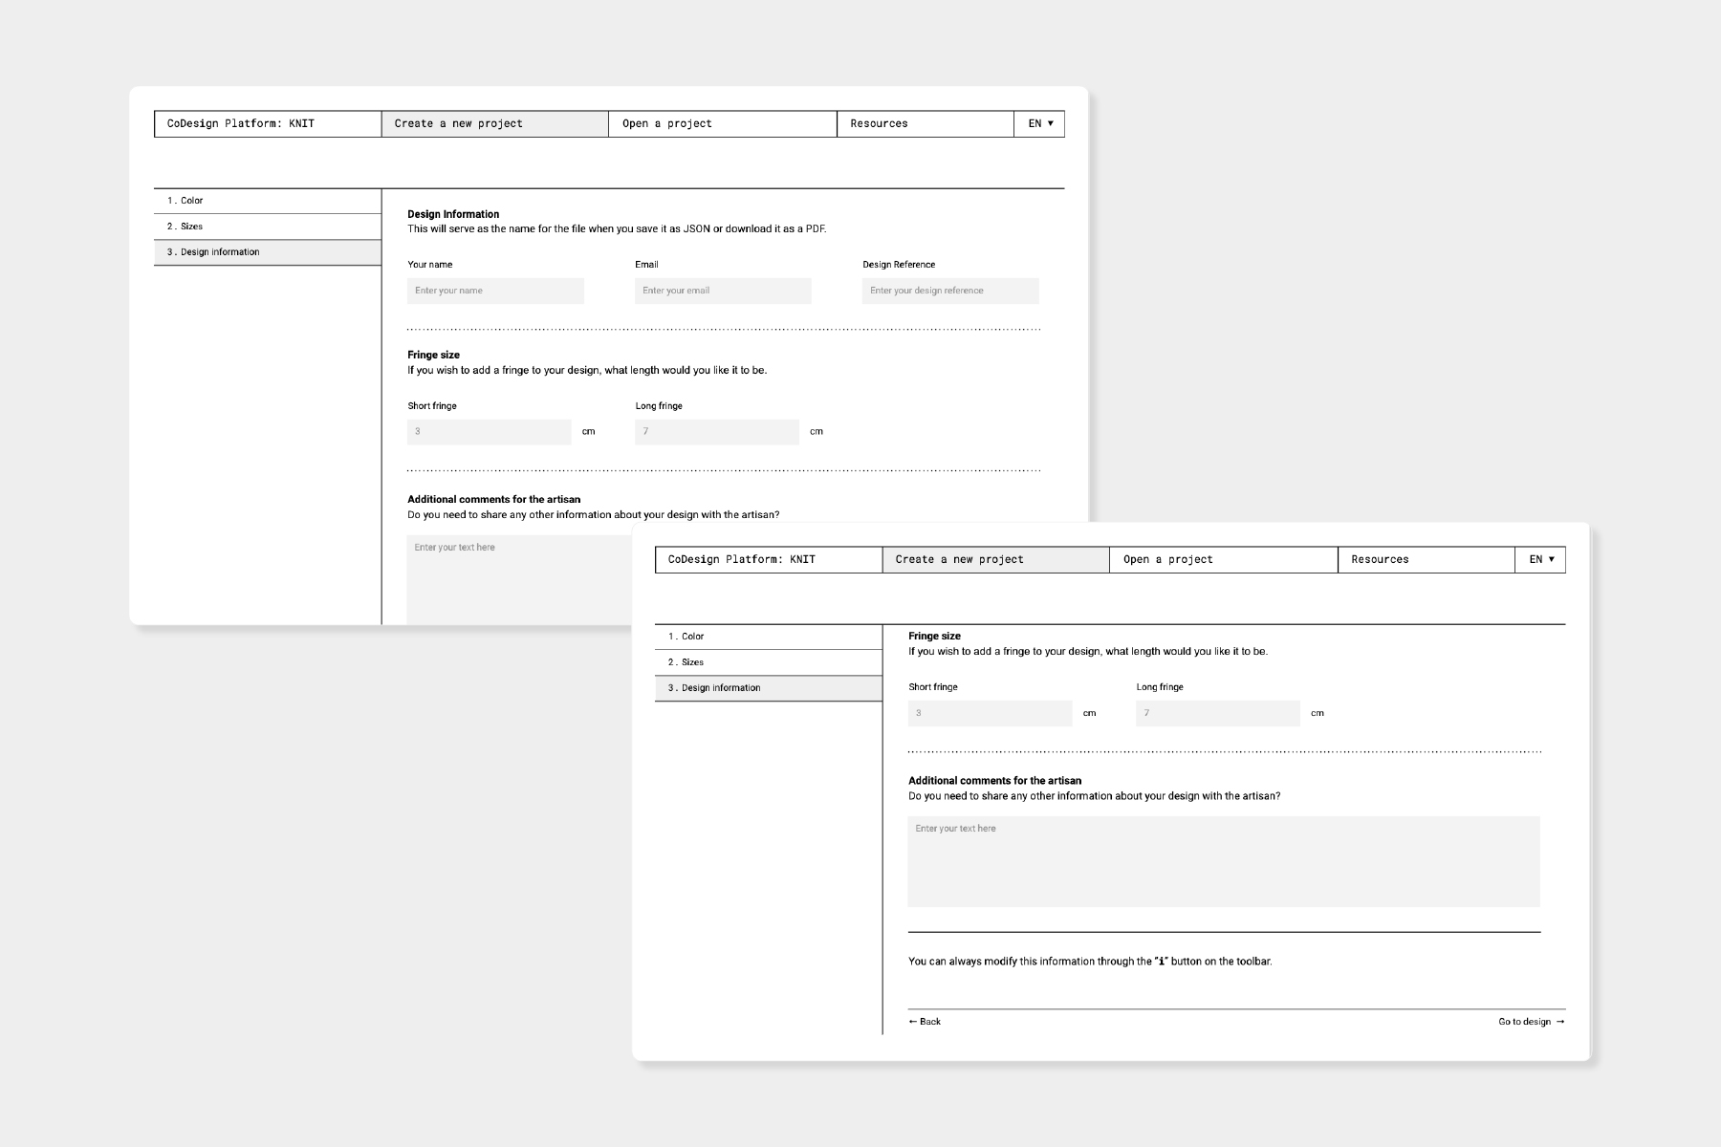Focus Short fringe input in front window
Viewport: 1721px width, 1147px height.
tap(990, 713)
